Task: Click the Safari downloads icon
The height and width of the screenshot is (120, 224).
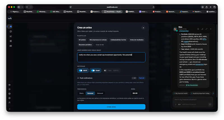Action: pyautogui.click(x=202, y=7)
